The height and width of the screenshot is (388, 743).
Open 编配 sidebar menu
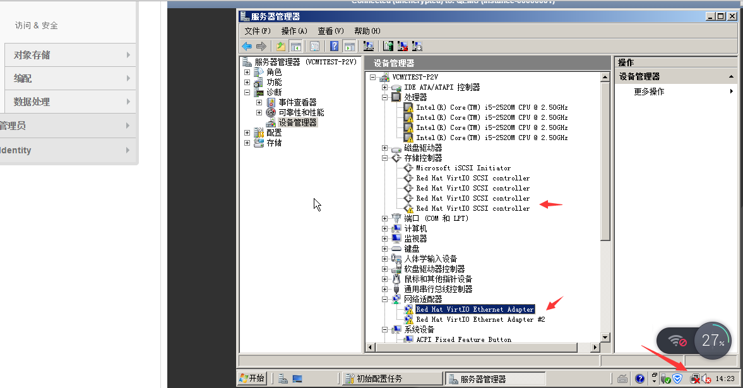point(70,78)
